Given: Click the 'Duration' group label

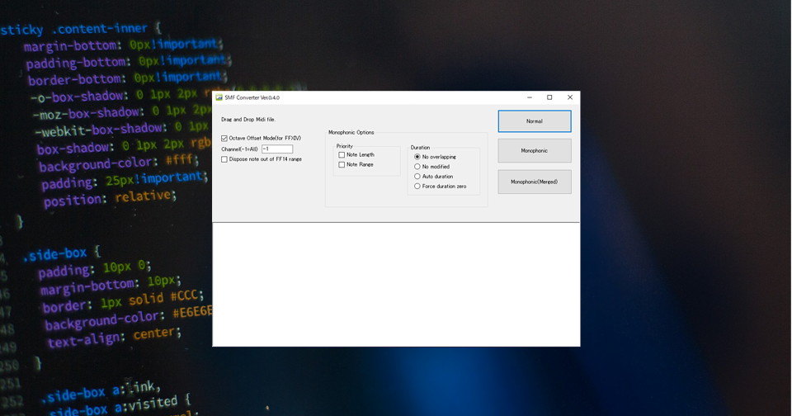Looking at the screenshot, I should [x=420, y=148].
